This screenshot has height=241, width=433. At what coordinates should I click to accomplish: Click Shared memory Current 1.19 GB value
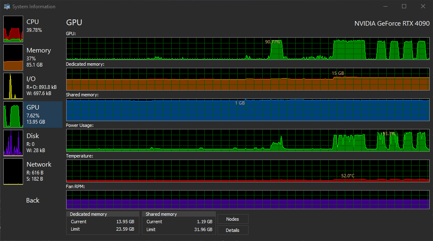click(x=205, y=222)
